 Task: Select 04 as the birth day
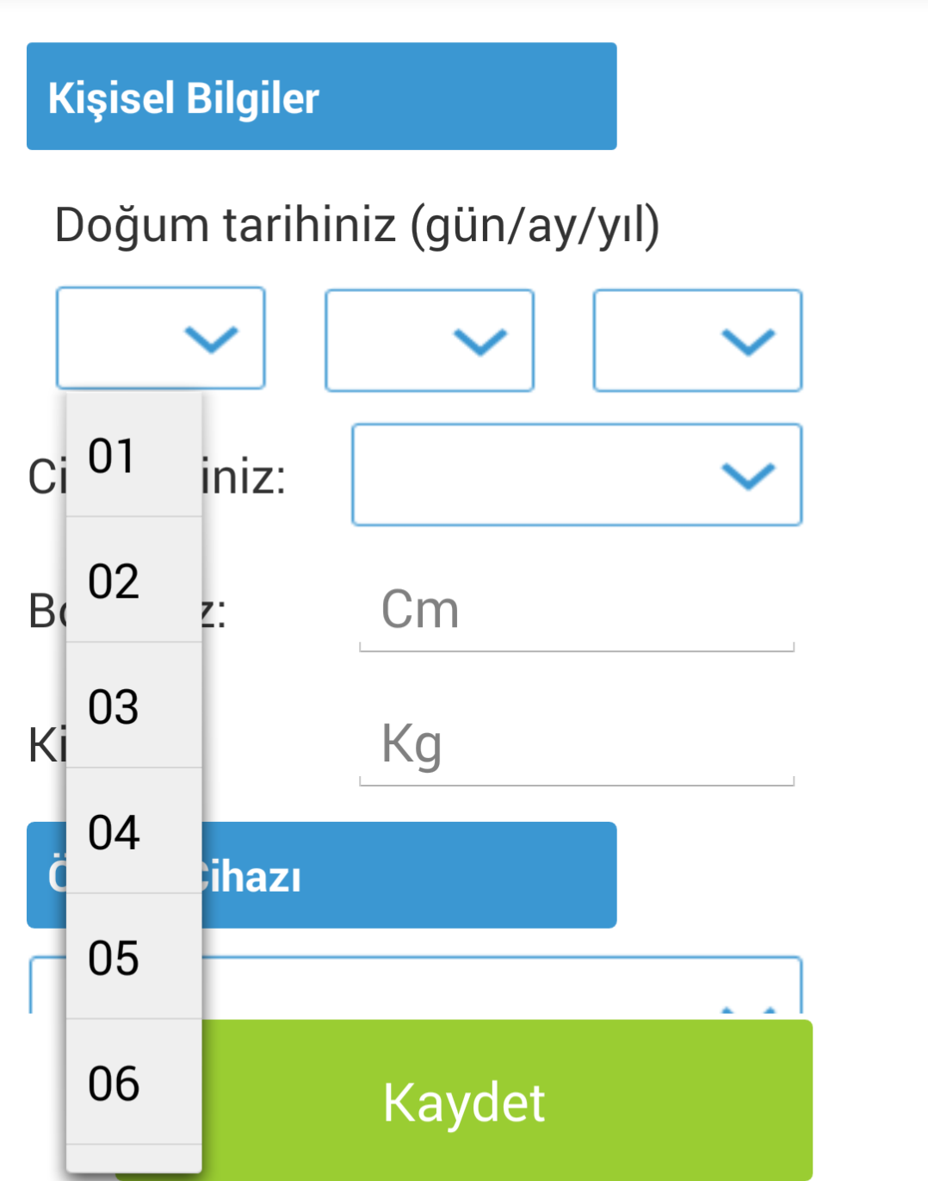[133, 833]
